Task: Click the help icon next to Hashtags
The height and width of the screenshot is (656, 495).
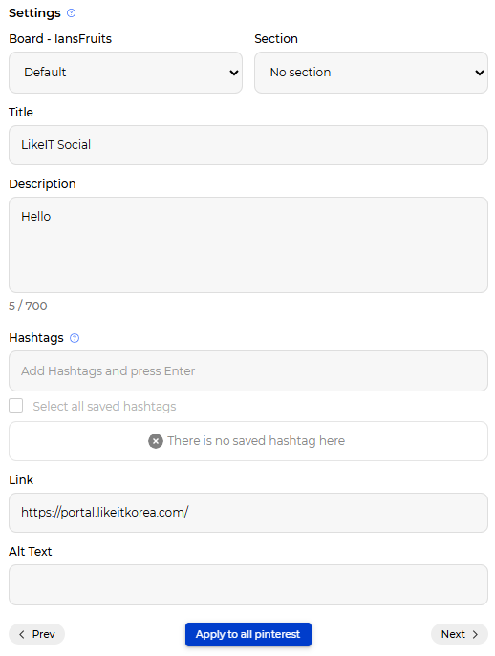Action: 75,338
